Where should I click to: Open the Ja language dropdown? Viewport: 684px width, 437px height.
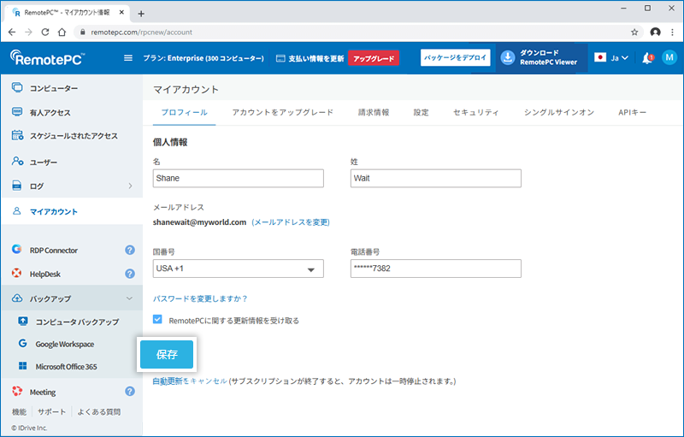point(619,57)
